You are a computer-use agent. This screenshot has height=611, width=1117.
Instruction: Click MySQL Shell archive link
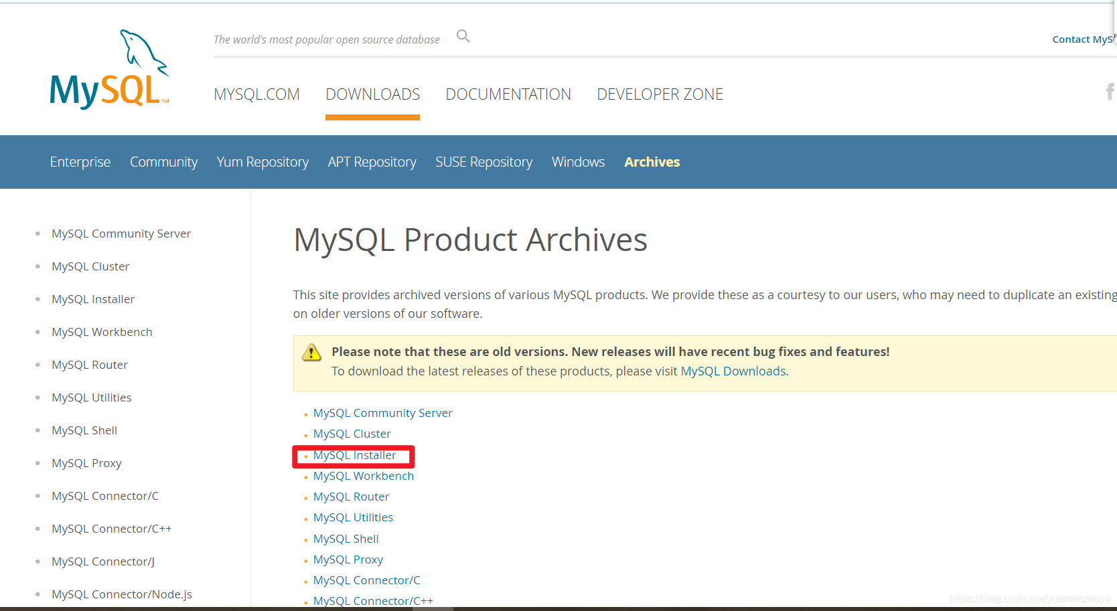(x=346, y=539)
